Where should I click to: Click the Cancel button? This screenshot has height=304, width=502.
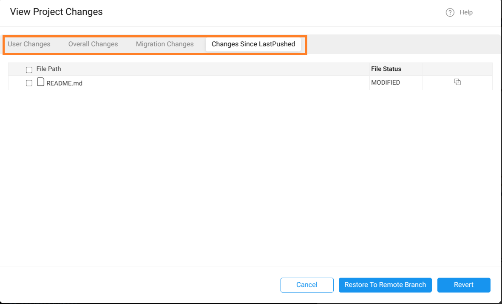pyautogui.click(x=307, y=285)
